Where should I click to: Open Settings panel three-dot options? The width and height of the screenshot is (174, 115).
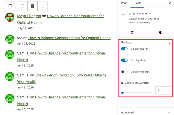click(x=169, y=42)
